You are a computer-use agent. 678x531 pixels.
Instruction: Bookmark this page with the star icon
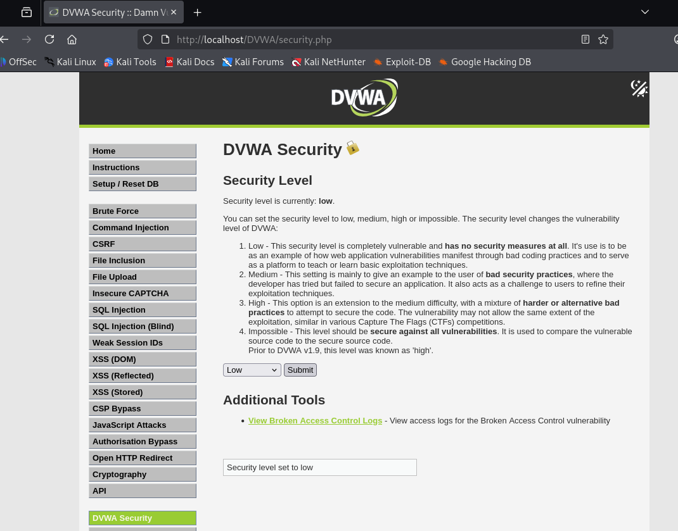point(603,39)
